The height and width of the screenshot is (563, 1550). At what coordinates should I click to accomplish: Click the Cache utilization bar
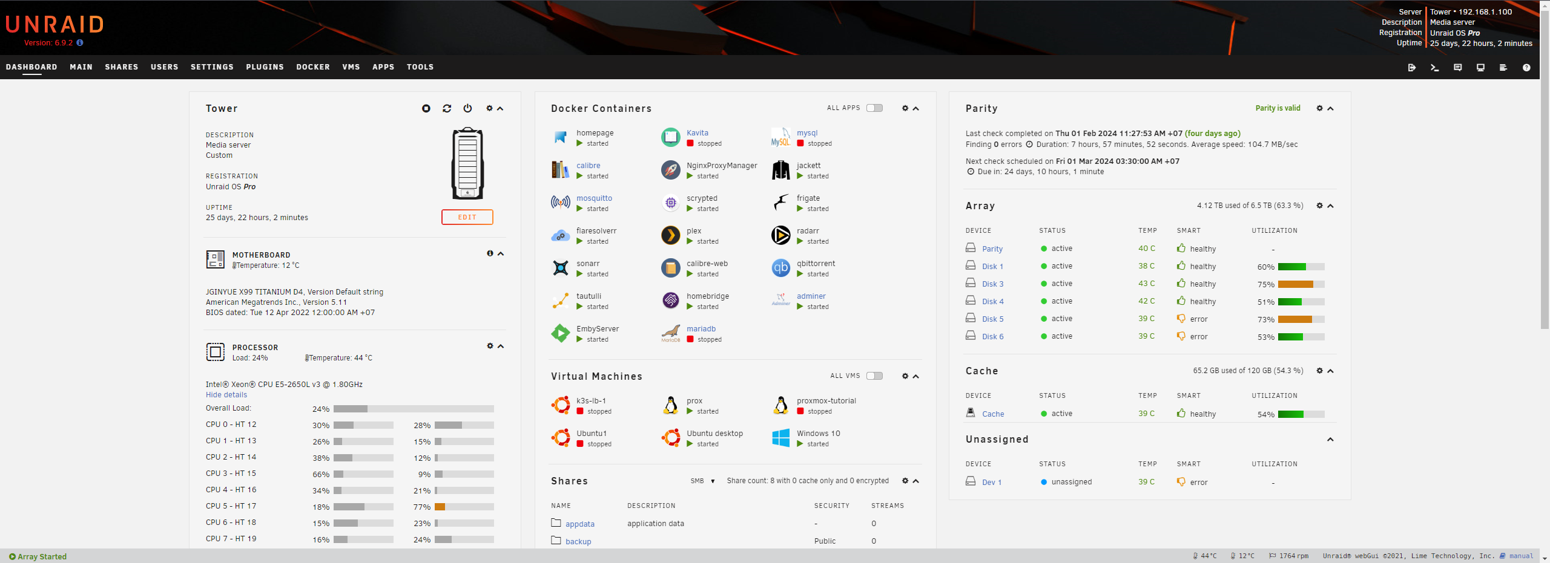point(1301,414)
